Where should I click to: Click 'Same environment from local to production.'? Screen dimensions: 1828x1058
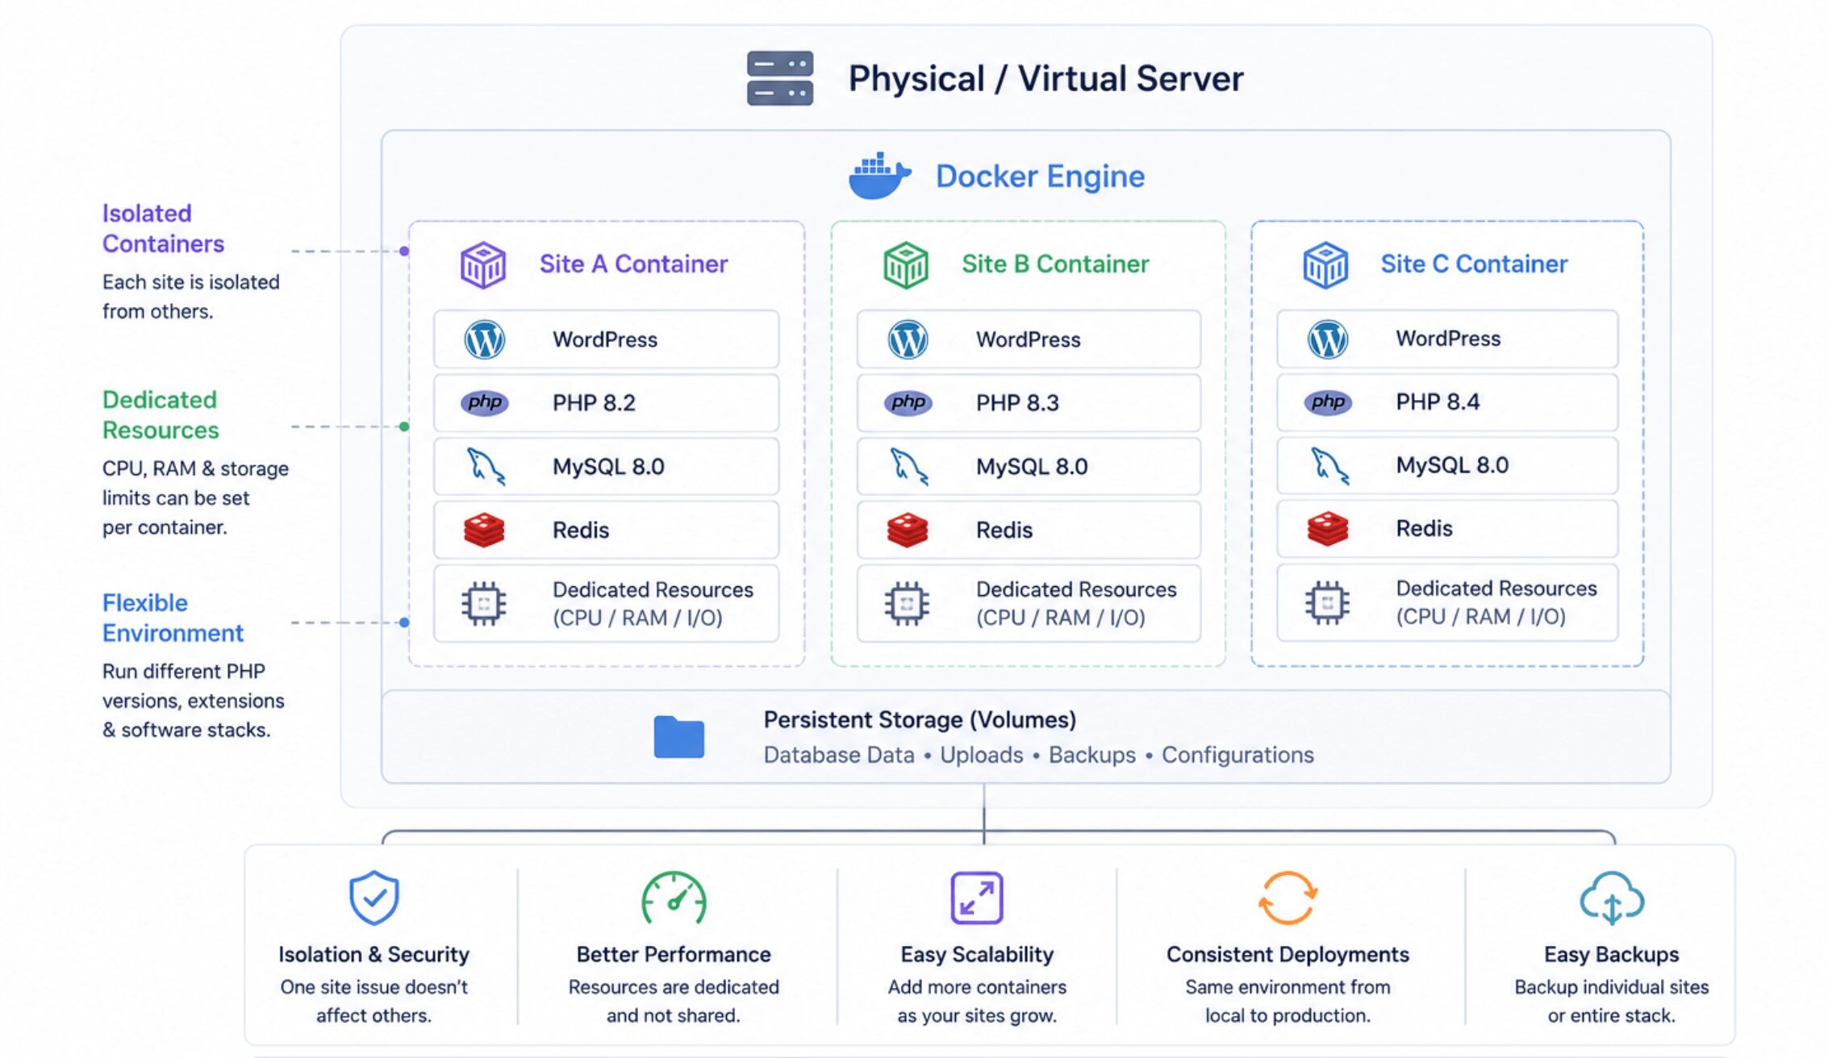[1288, 1001]
